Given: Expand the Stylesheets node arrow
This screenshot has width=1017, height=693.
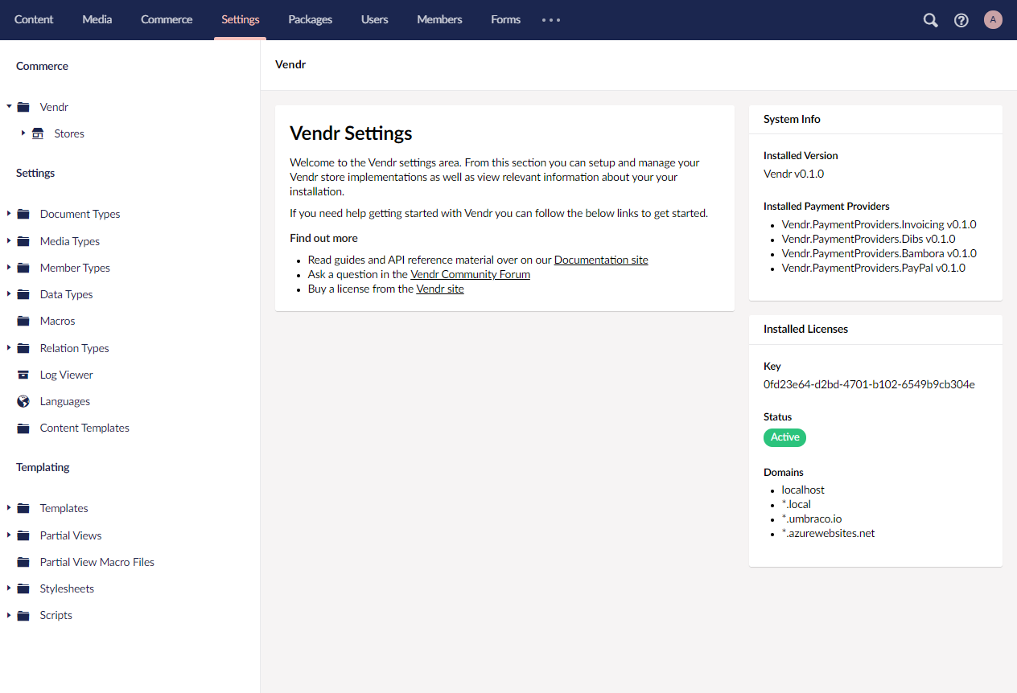Looking at the screenshot, I should [9, 588].
